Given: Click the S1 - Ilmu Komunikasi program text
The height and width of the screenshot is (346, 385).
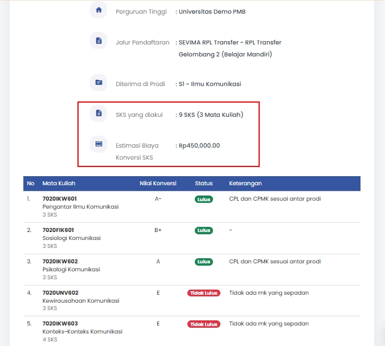Looking at the screenshot, I should (x=210, y=84).
